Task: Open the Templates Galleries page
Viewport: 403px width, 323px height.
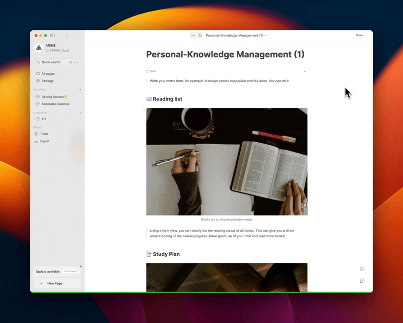Action: [55, 104]
